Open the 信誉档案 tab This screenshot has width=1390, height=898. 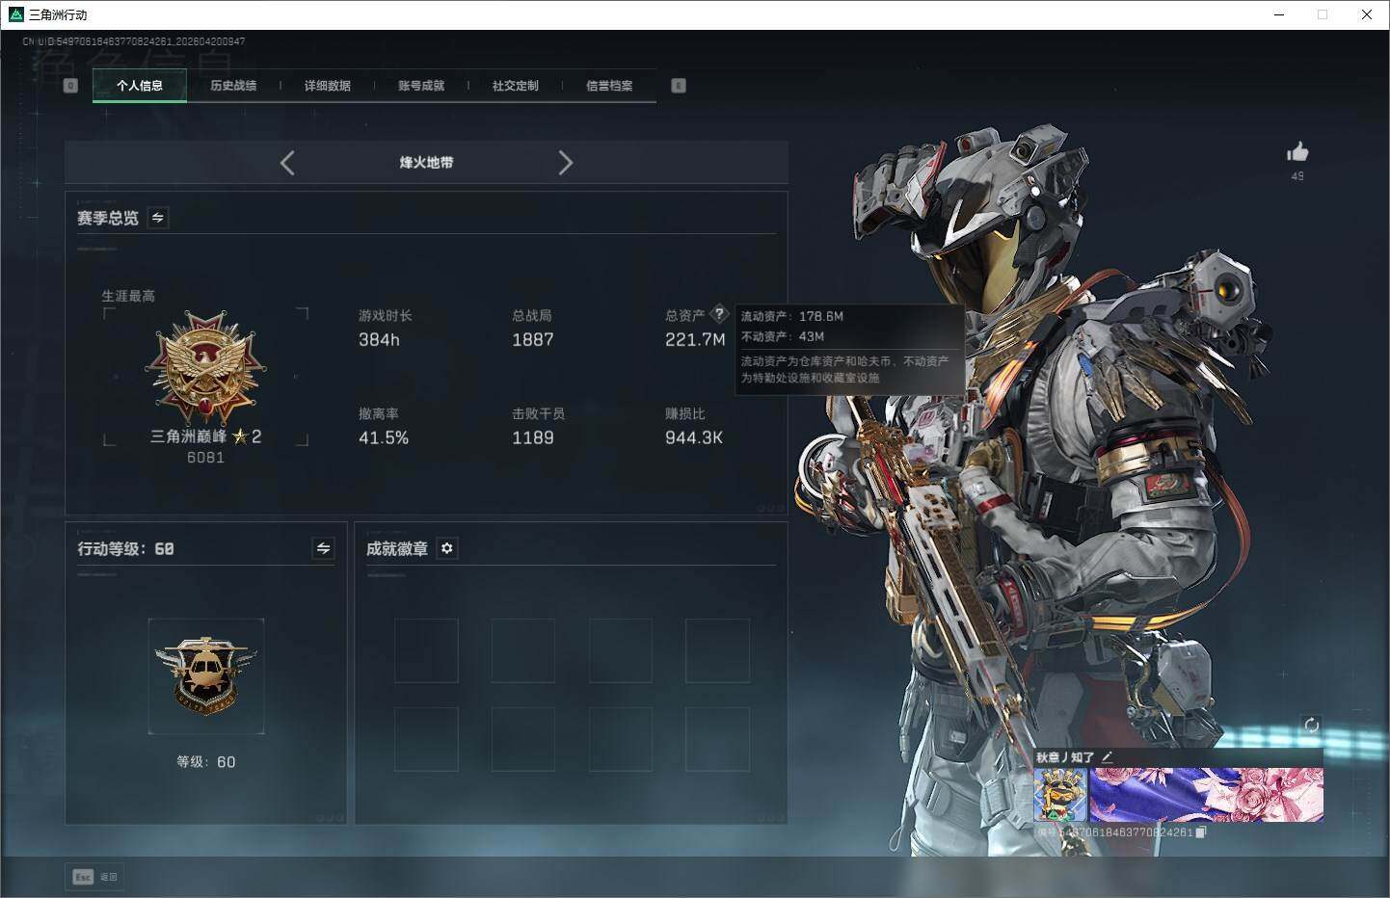pos(609,86)
